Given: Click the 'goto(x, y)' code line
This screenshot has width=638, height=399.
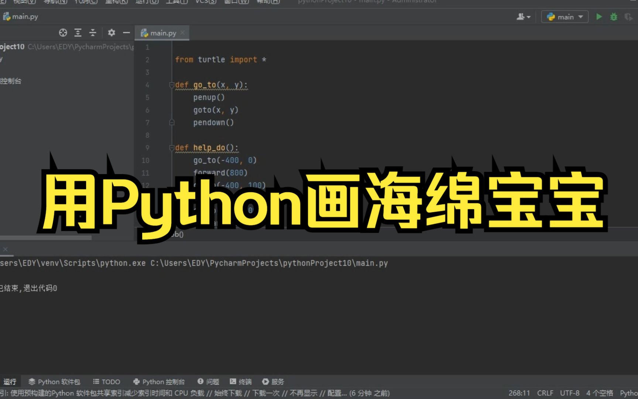Looking at the screenshot, I should [x=216, y=110].
